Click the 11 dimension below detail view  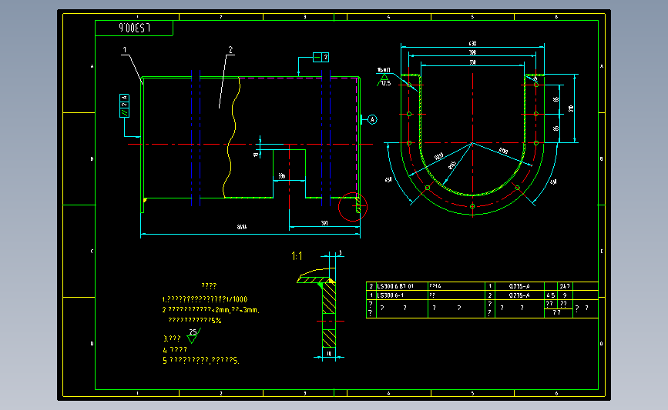pos(329,353)
